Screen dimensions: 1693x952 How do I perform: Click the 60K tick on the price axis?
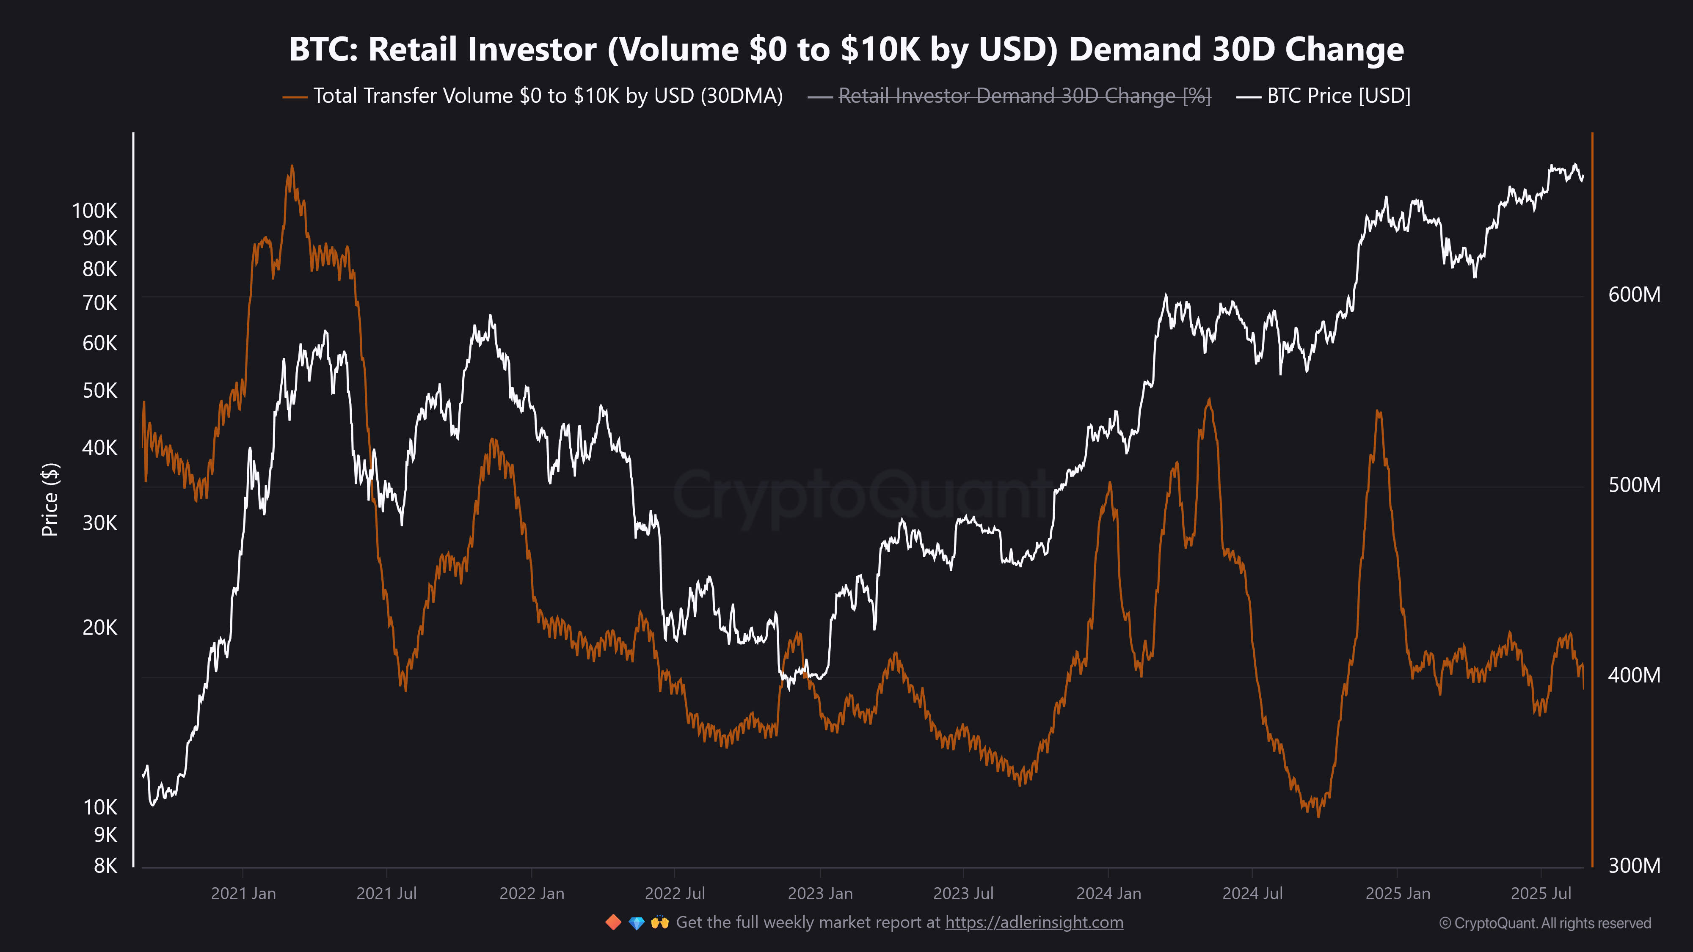click(x=100, y=344)
